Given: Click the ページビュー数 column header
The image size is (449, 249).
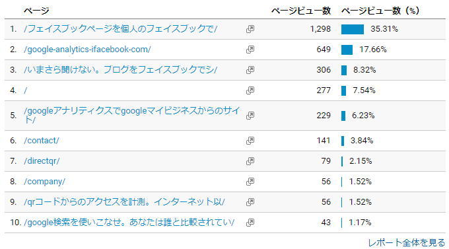Looking at the screenshot, I should [x=301, y=11].
